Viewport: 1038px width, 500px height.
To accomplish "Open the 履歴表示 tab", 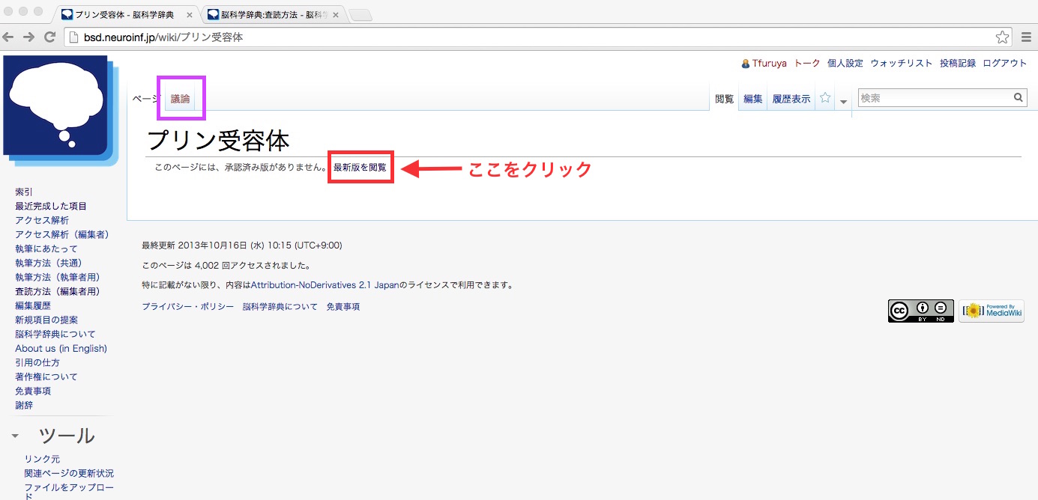I will pyautogui.click(x=791, y=99).
